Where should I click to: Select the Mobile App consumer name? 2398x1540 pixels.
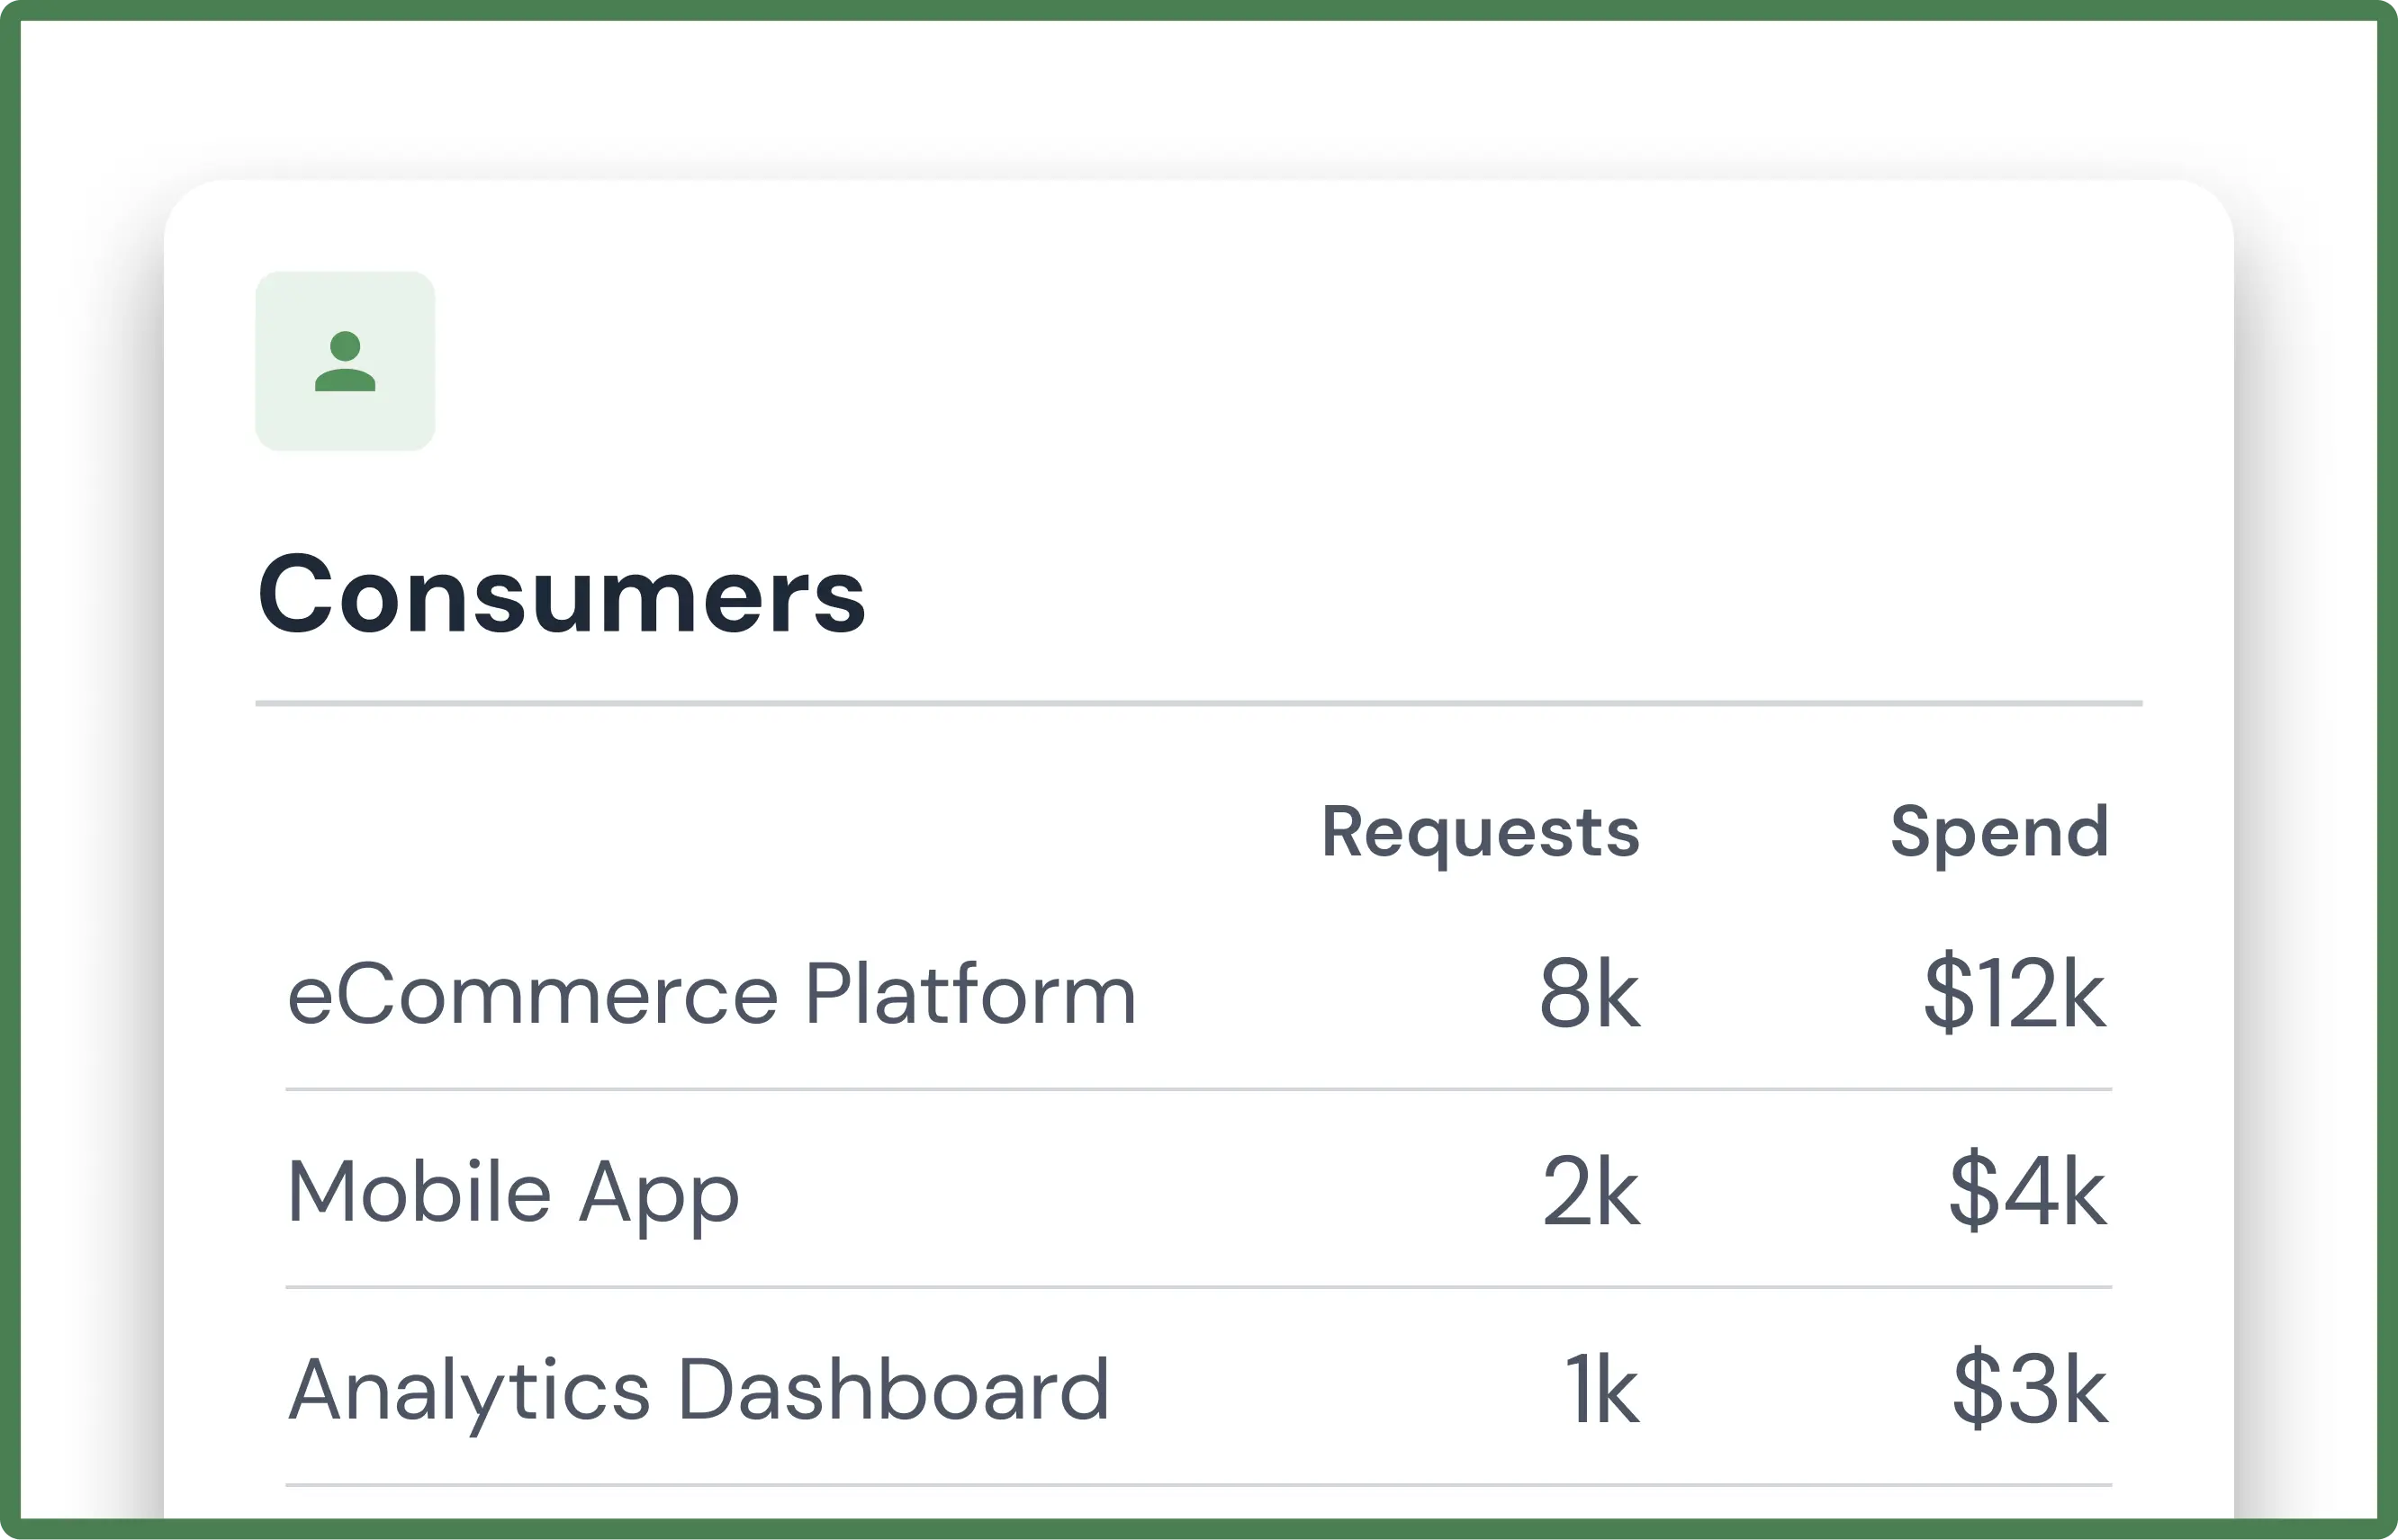[512, 1192]
